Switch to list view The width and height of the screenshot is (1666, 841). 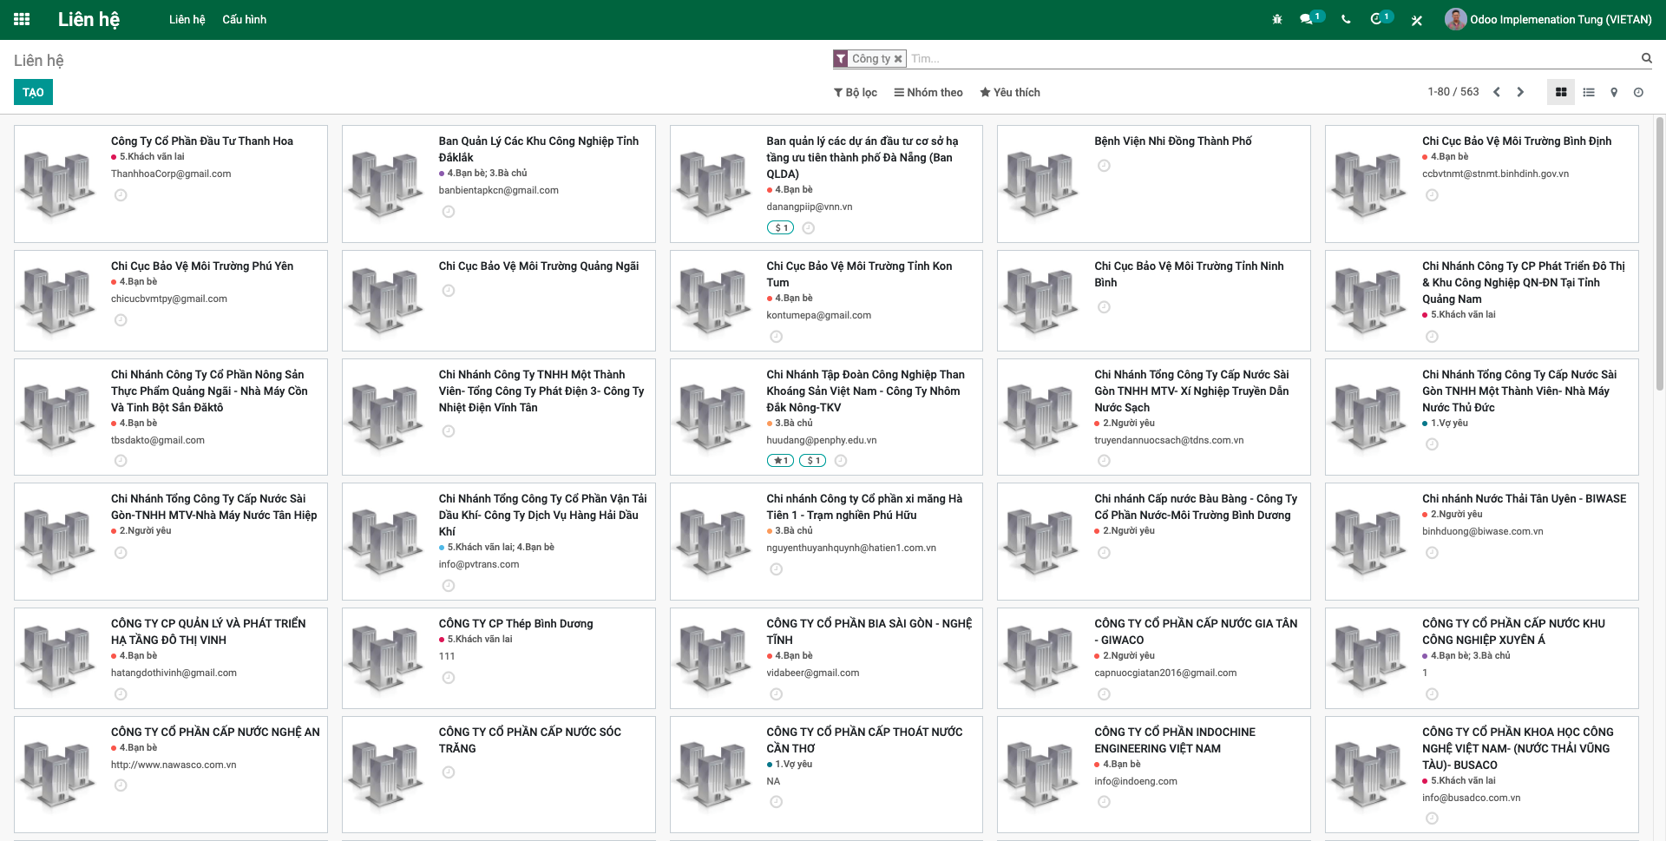(x=1588, y=92)
